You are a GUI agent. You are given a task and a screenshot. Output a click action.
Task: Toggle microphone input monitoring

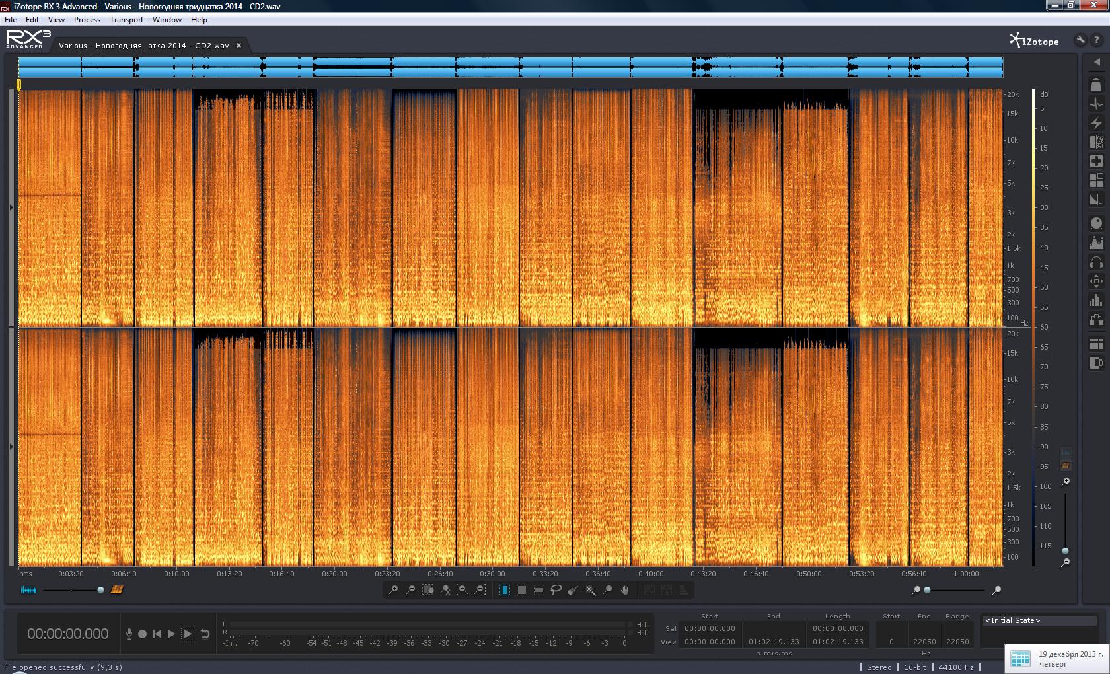coord(129,634)
